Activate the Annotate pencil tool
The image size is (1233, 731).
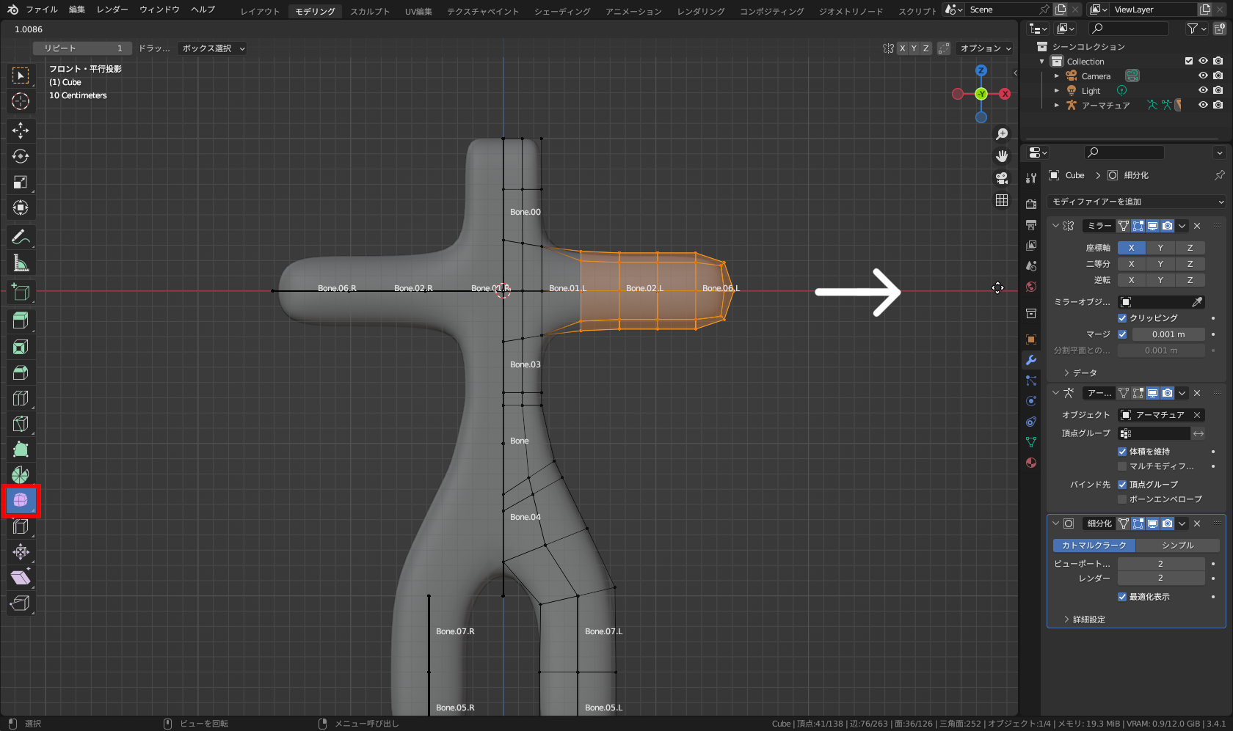21,237
